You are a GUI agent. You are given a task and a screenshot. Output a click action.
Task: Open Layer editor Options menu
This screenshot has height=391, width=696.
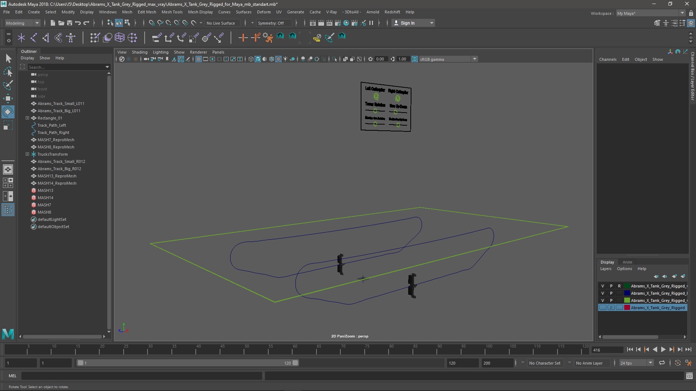click(x=624, y=269)
